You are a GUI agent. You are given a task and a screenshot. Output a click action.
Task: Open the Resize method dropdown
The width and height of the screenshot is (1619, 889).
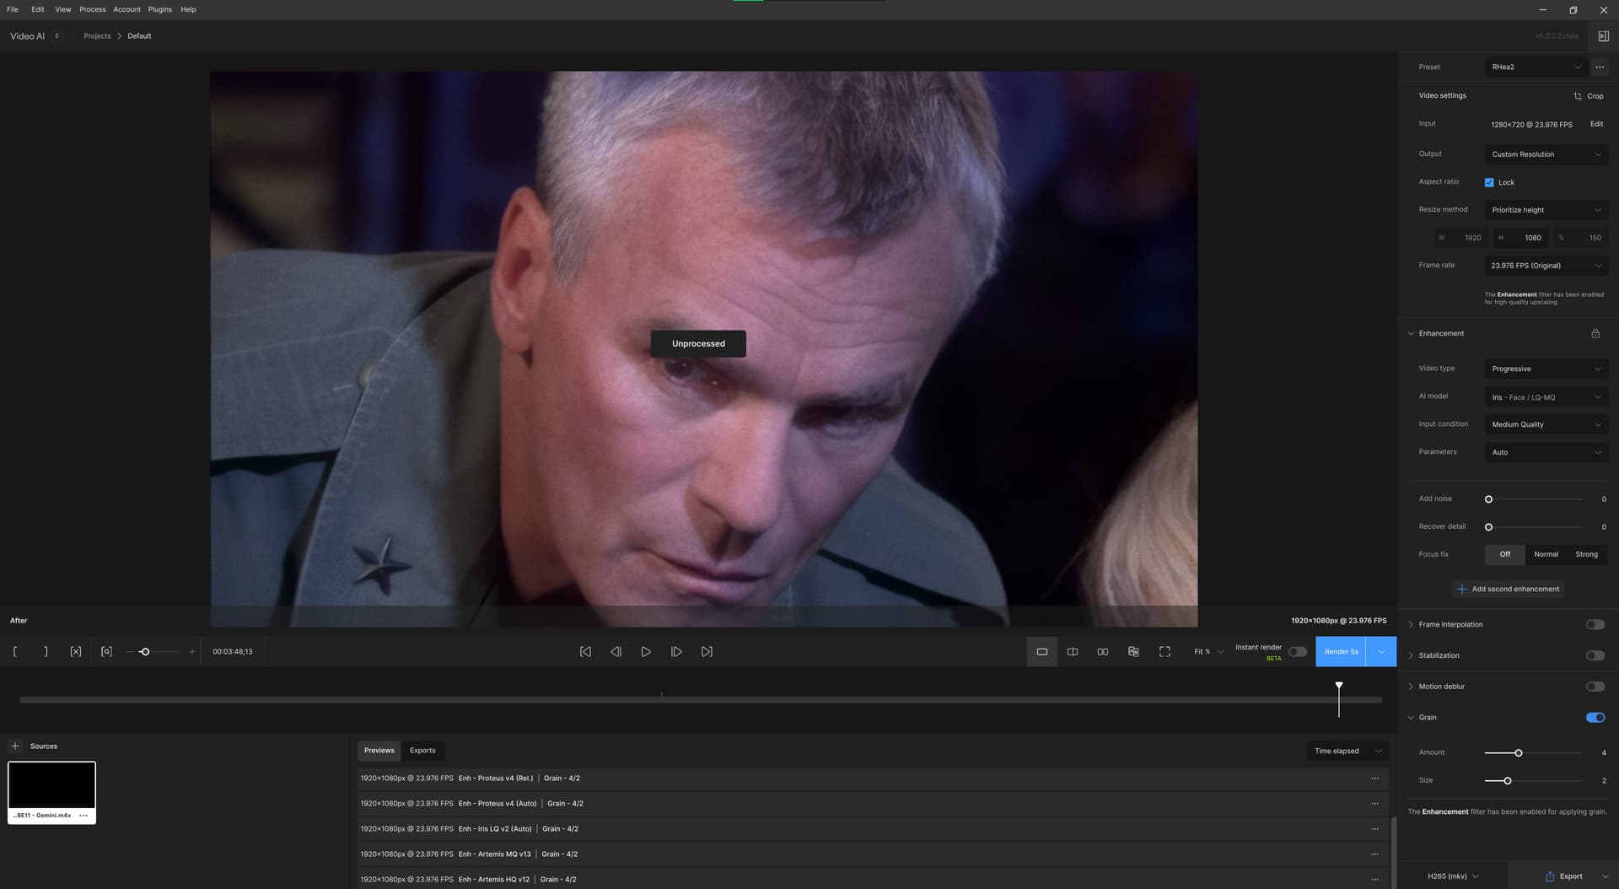pyautogui.click(x=1546, y=210)
